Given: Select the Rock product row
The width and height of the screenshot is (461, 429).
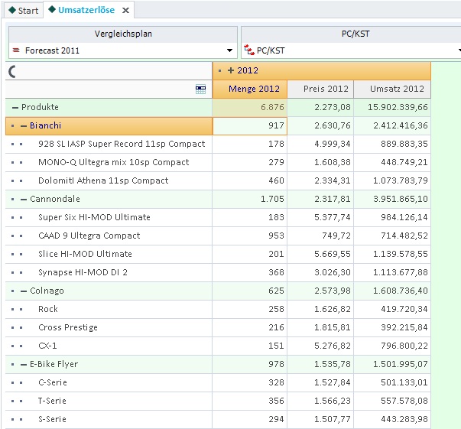Looking at the screenshot, I should click(x=109, y=309).
